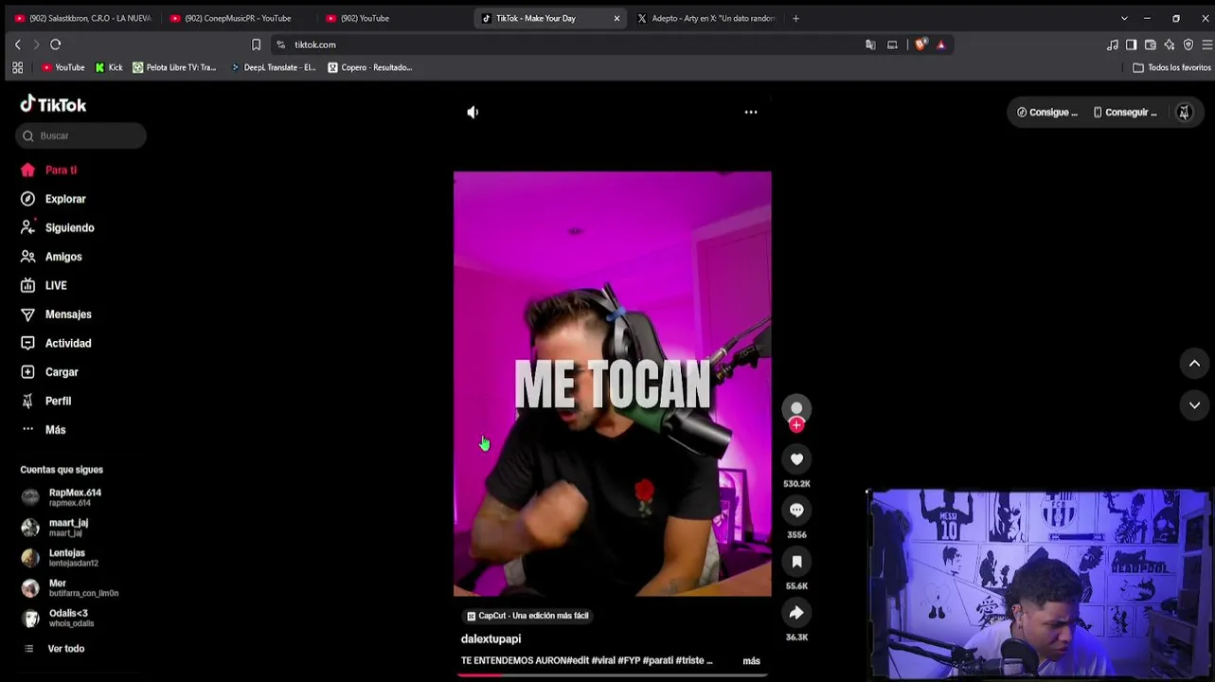Follow the creator with the red plus
The image size is (1215, 682).
coord(796,425)
